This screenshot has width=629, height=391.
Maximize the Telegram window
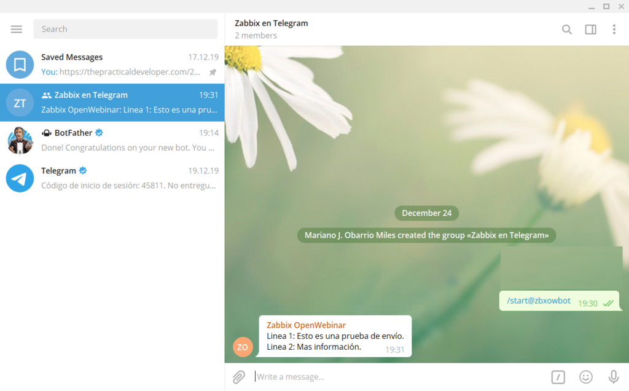[606, 6]
